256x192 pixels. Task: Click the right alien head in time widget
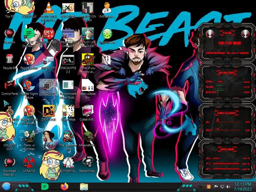245,34
